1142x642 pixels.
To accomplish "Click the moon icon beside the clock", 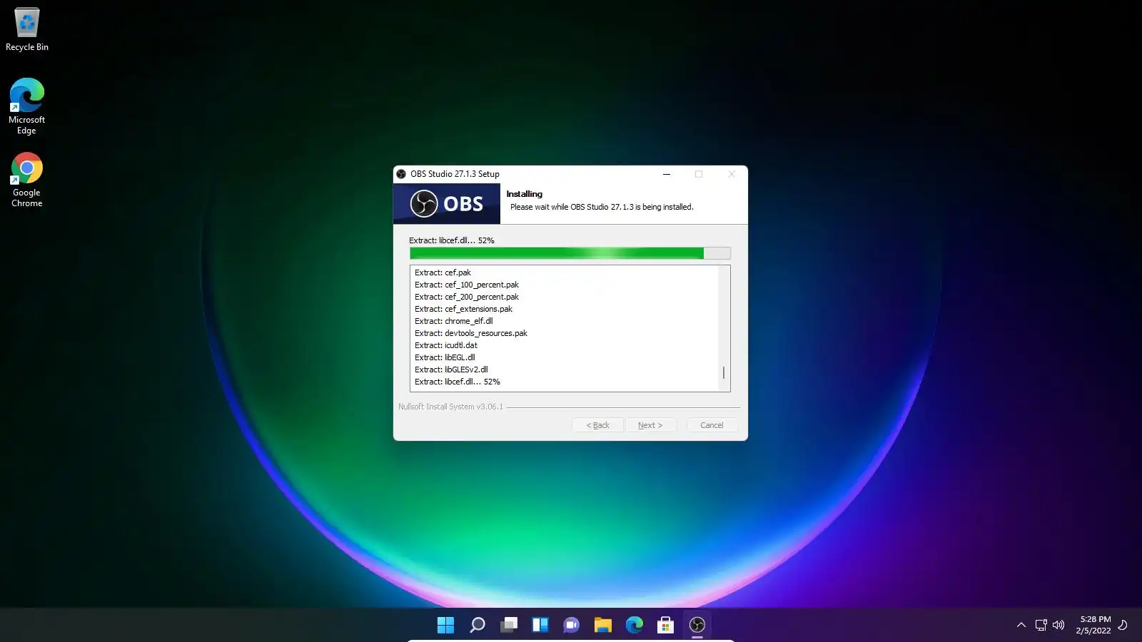I will (1123, 625).
